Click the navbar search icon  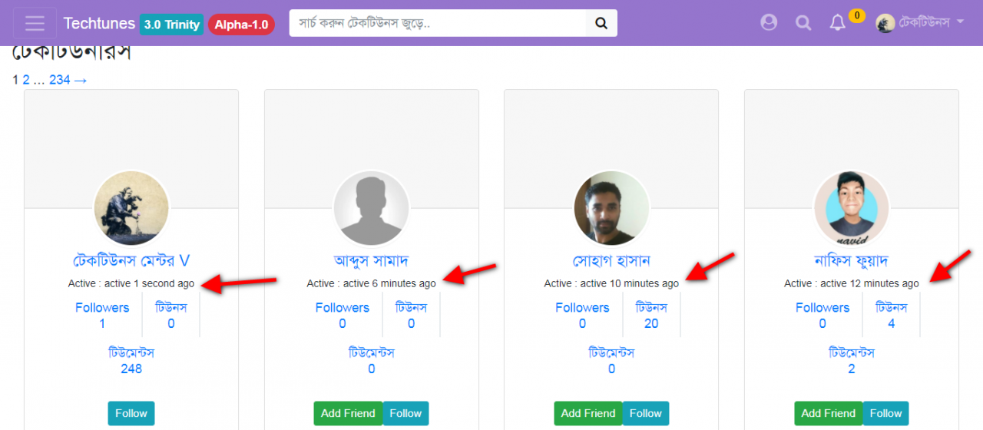click(x=803, y=23)
